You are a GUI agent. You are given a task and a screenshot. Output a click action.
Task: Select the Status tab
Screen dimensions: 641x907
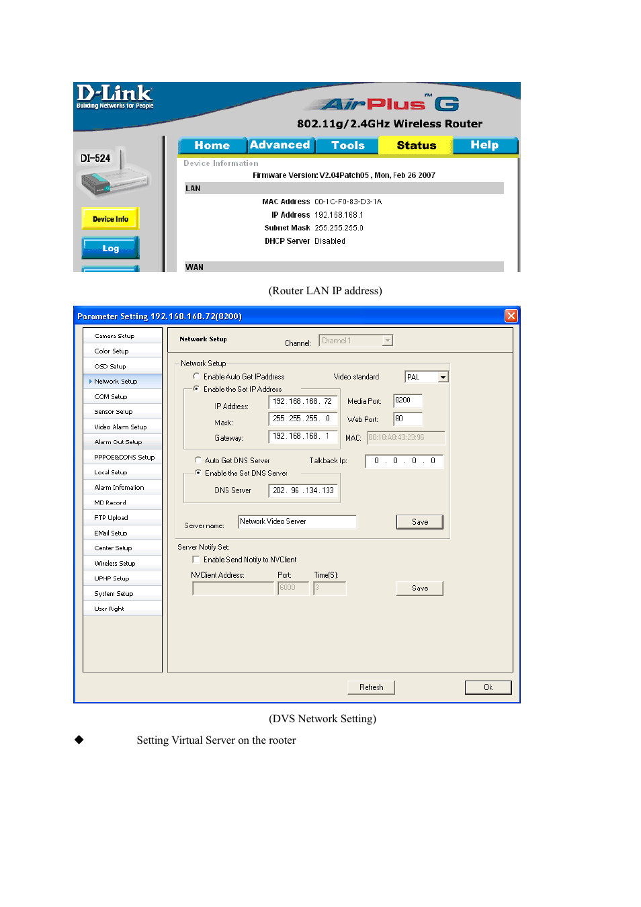click(416, 145)
